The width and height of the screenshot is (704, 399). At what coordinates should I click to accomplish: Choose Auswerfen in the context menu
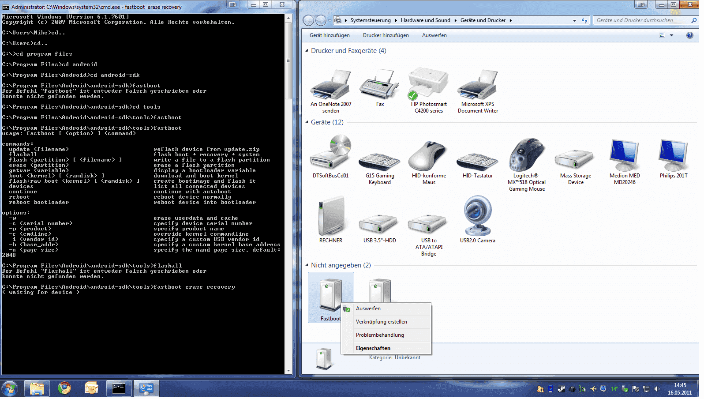[386, 309]
